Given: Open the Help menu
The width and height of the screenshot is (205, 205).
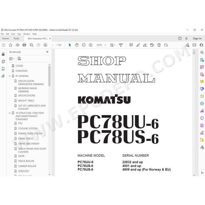Looking at the screenshot, I should [34, 34].
